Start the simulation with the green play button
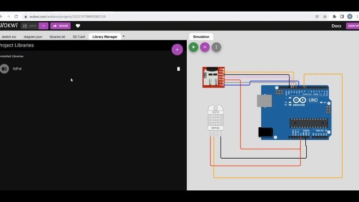Screen dimensions: 359x202 [x=194, y=47]
